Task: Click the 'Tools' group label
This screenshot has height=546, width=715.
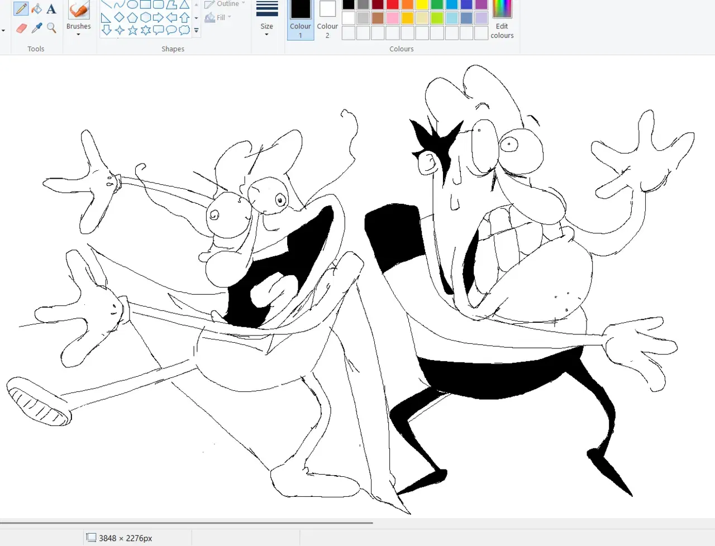Action: pyautogui.click(x=36, y=49)
